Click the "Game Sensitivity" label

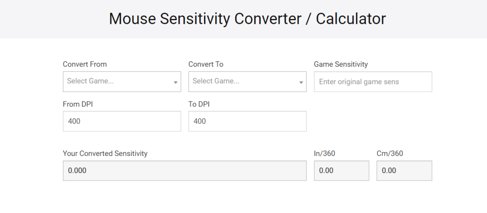pos(340,64)
